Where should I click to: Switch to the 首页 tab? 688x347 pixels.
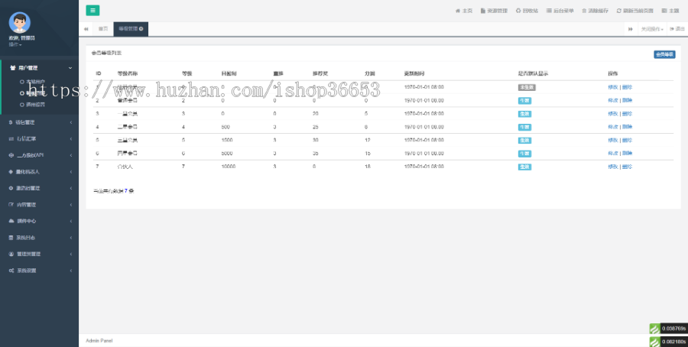point(103,29)
